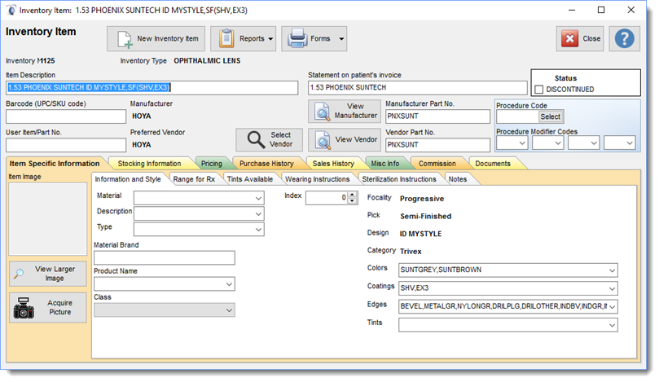Open the Sales History tab
The width and height of the screenshot is (659, 382).
[x=333, y=164]
